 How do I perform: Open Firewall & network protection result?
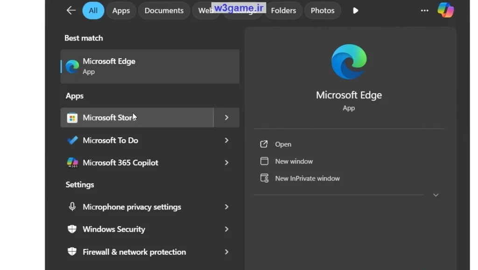click(x=137, y=252)
